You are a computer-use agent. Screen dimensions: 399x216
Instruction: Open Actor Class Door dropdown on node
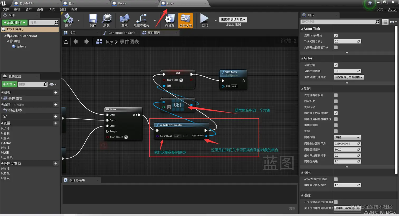177,136
